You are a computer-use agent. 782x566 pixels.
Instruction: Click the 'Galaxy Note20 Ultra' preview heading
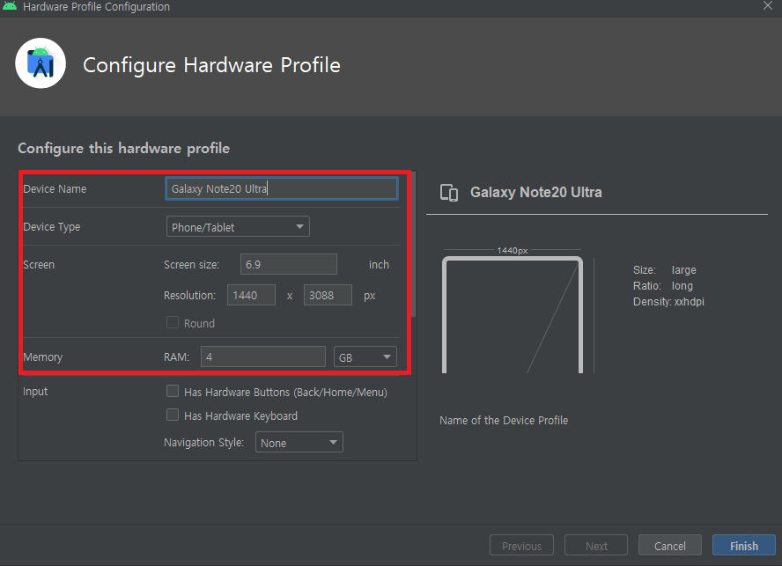(x=535, y=193)
